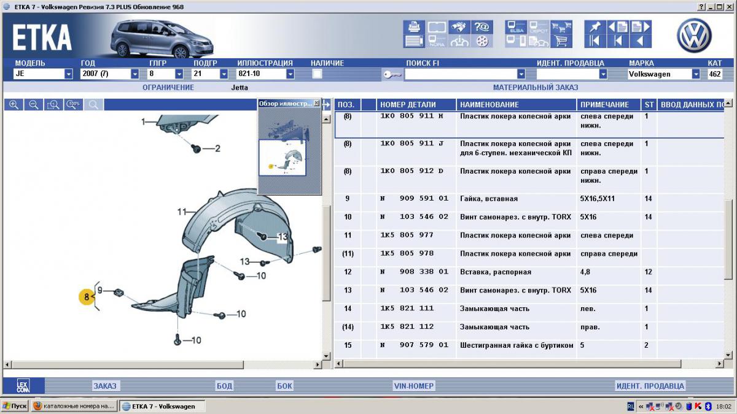Click the printer icon in top toolbar

tap(414, 27)
